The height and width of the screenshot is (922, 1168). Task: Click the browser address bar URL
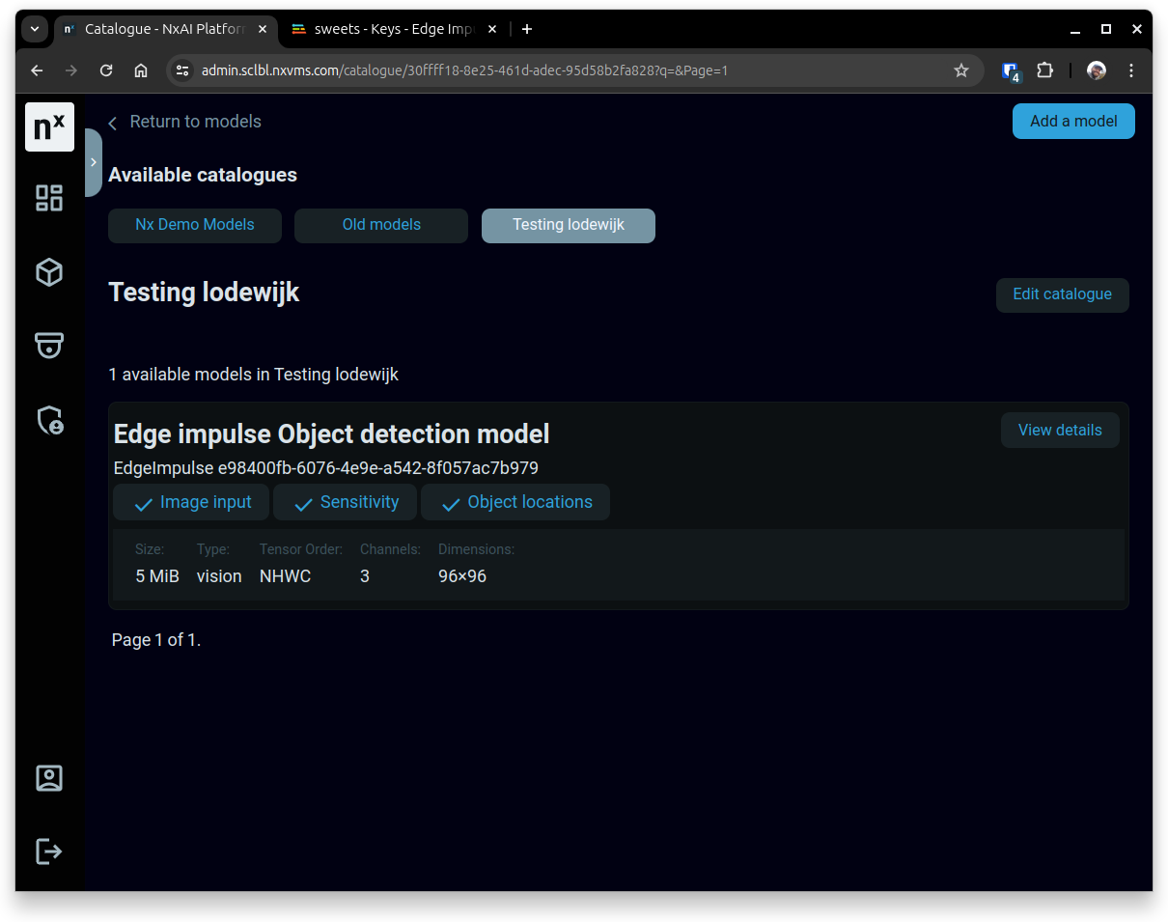click(463, 70)
